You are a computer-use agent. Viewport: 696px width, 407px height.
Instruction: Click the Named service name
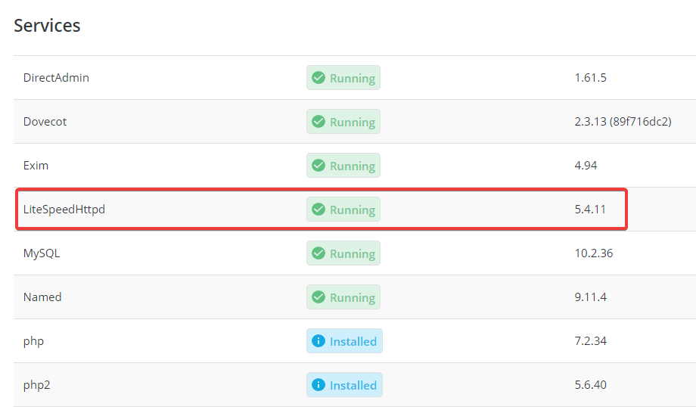[42, 297]
